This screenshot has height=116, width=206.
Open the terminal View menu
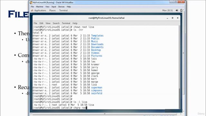point(48,23)
